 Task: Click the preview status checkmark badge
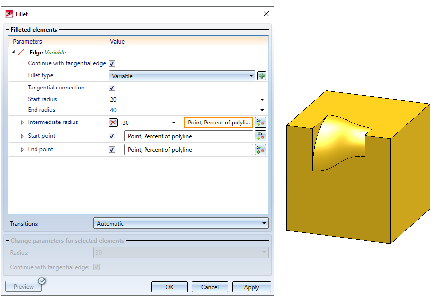click(42, 281)
